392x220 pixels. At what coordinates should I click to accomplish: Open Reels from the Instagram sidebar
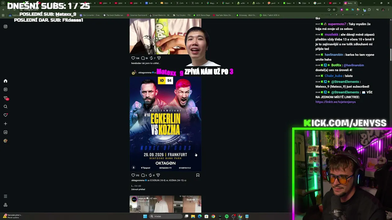[x=6, y=90]
